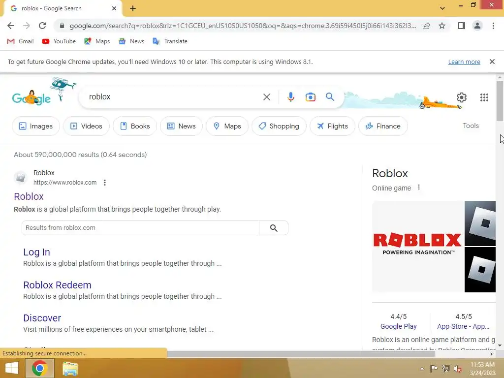504x378 pixels.
Task: Filter results by News chip
Action: [181, 126]
